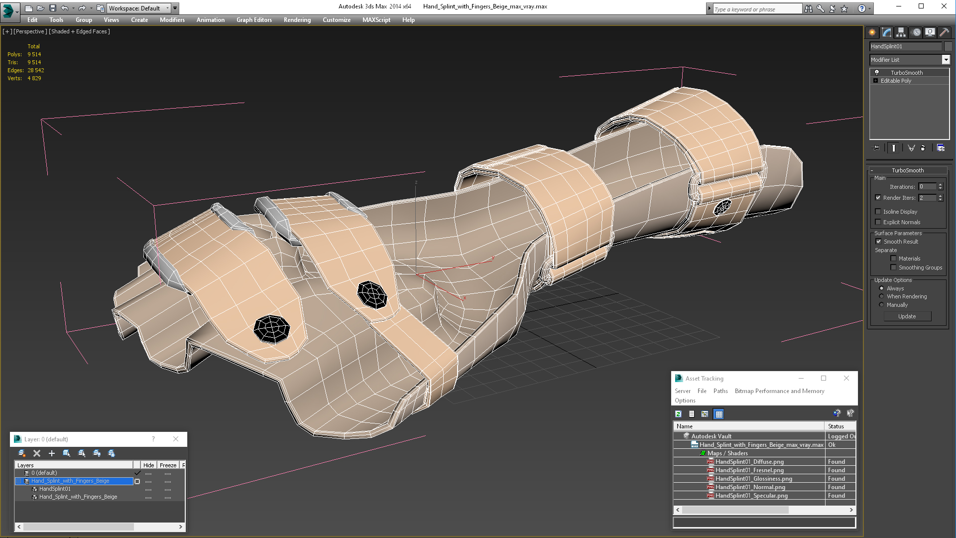Switch to the Utilities hammer panel

click(x=944, y=32)
